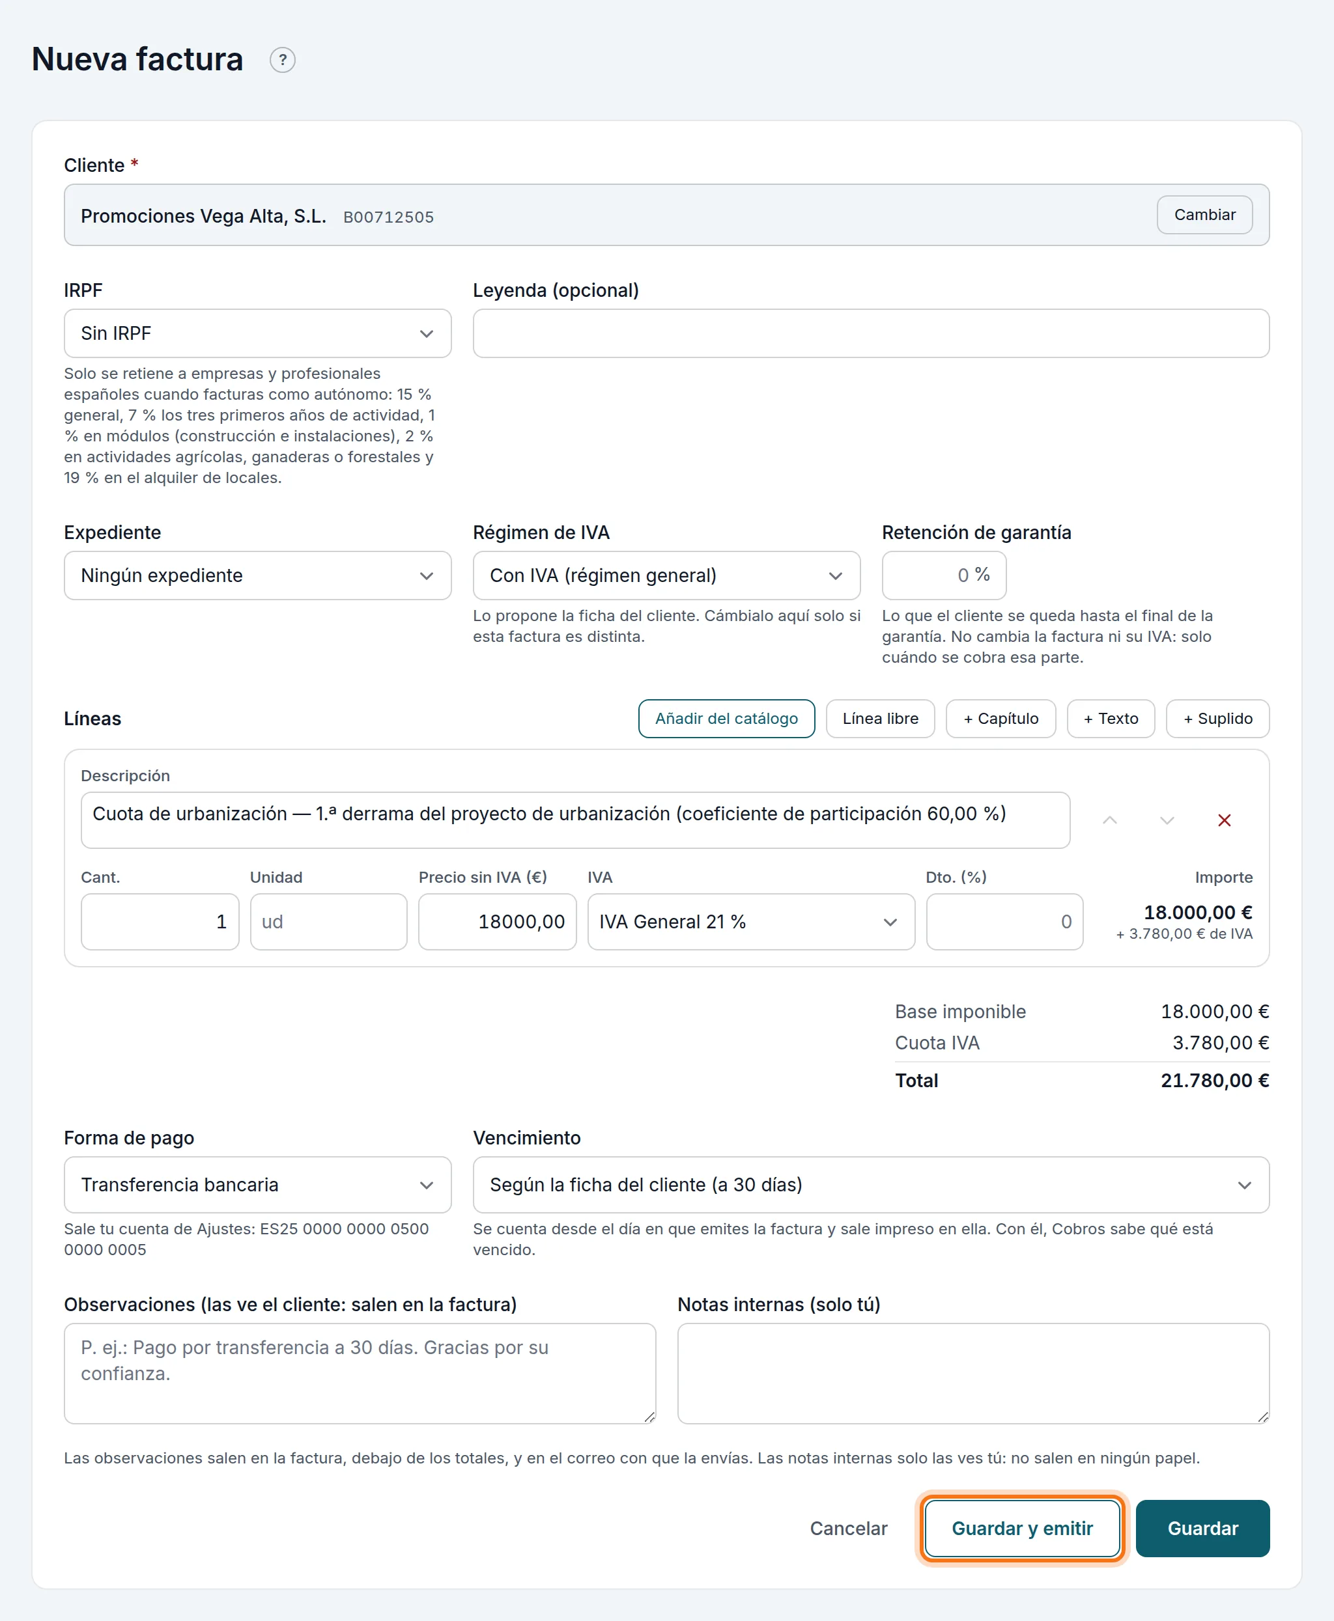Click the Base imponible value 18.000,00 €
This screenshot has width=1334, height=1621.
[1214, 1011]
